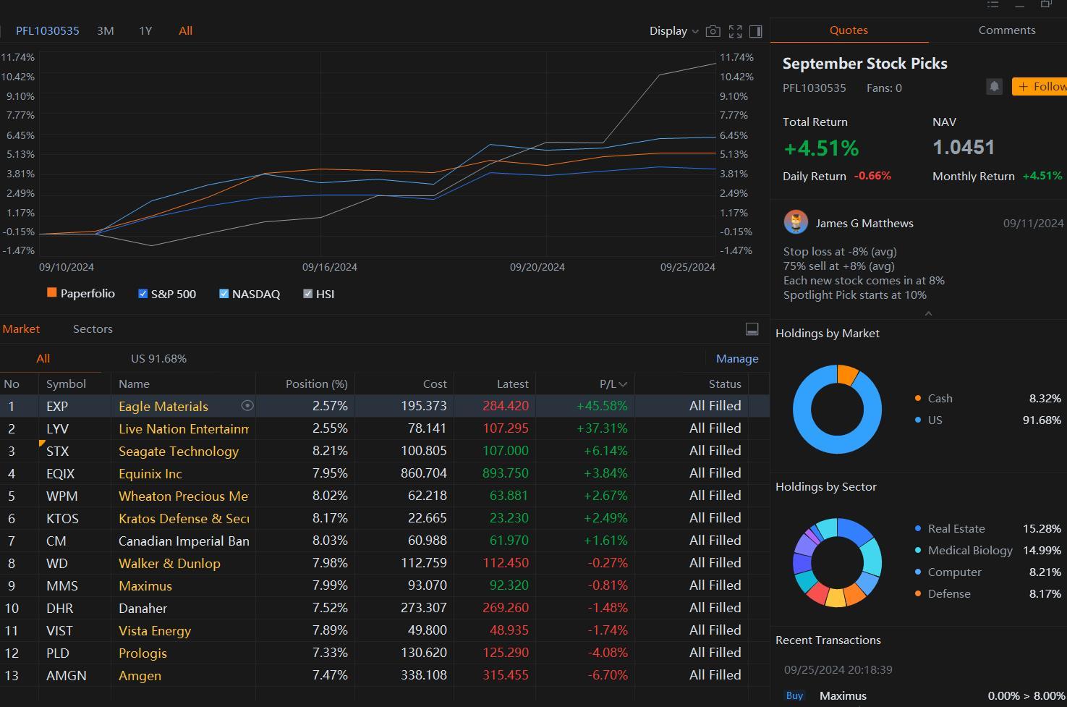Select the 3M time range
Viewport: 1067px width, 707px height.
pyautogui.click(x=106, y=31)
